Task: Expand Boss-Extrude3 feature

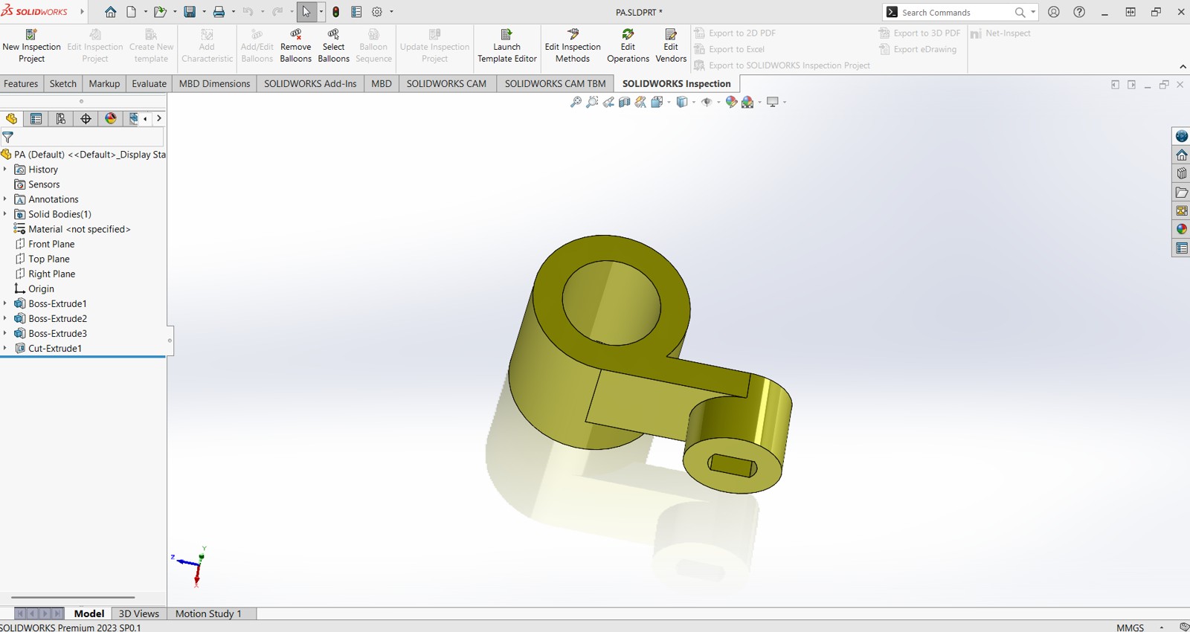Action: (x=5, y=333)
